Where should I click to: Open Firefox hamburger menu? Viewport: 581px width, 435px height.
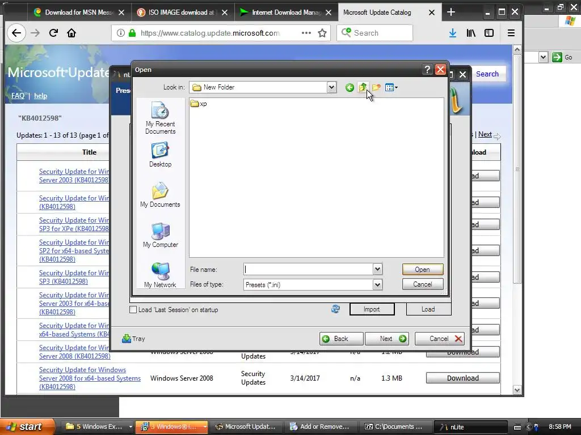[511, 33]
